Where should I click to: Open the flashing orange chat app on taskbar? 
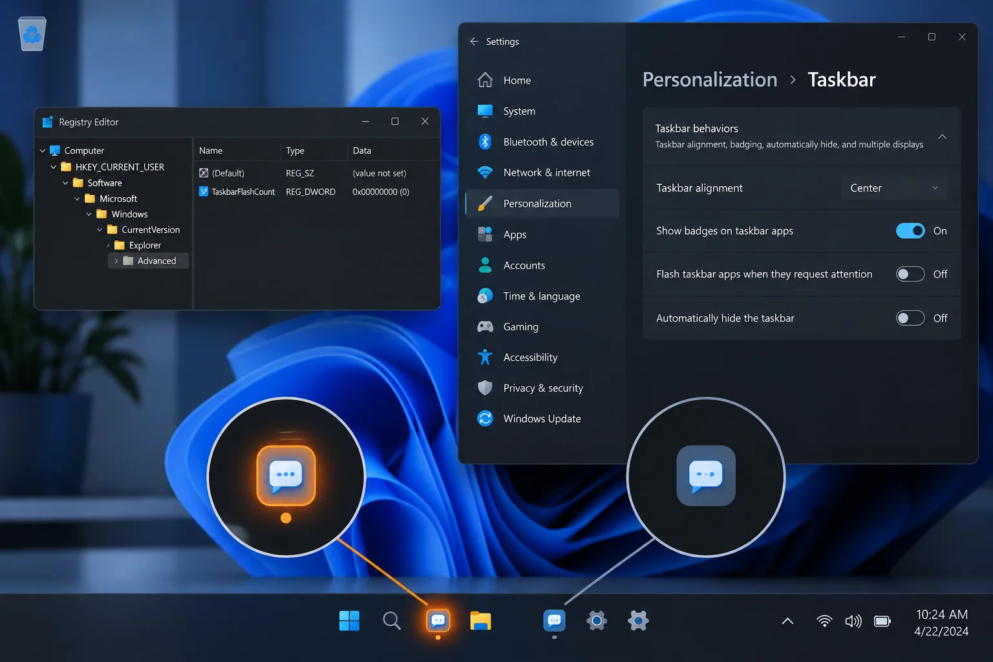click(x=438, y=621)
